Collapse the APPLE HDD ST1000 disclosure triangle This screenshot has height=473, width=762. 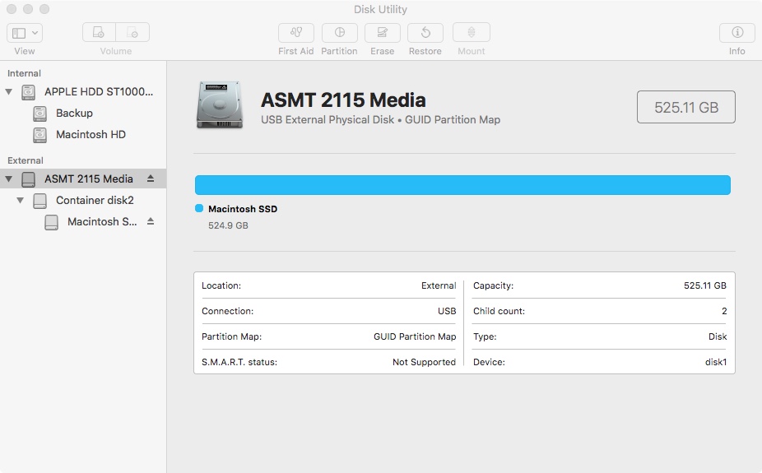[x=9, y=92]
